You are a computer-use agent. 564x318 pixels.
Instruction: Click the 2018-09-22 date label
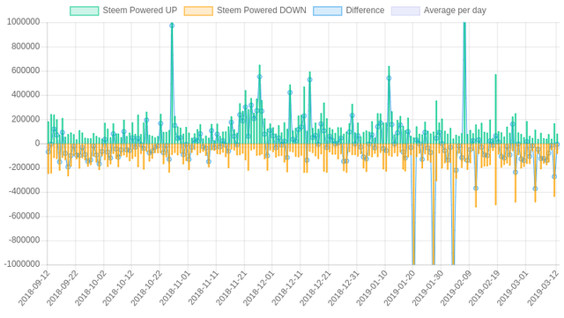click(63, 288)
